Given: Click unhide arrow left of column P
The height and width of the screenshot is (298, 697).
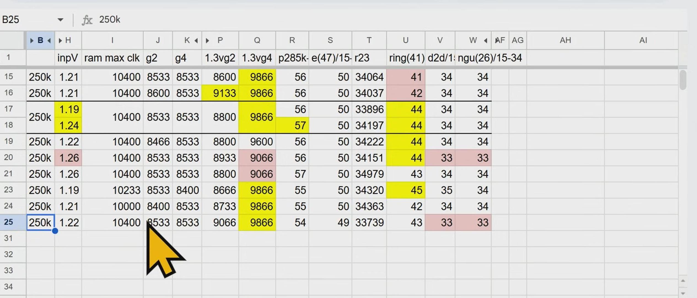Looking at the screenshot, I should point(207,40).
